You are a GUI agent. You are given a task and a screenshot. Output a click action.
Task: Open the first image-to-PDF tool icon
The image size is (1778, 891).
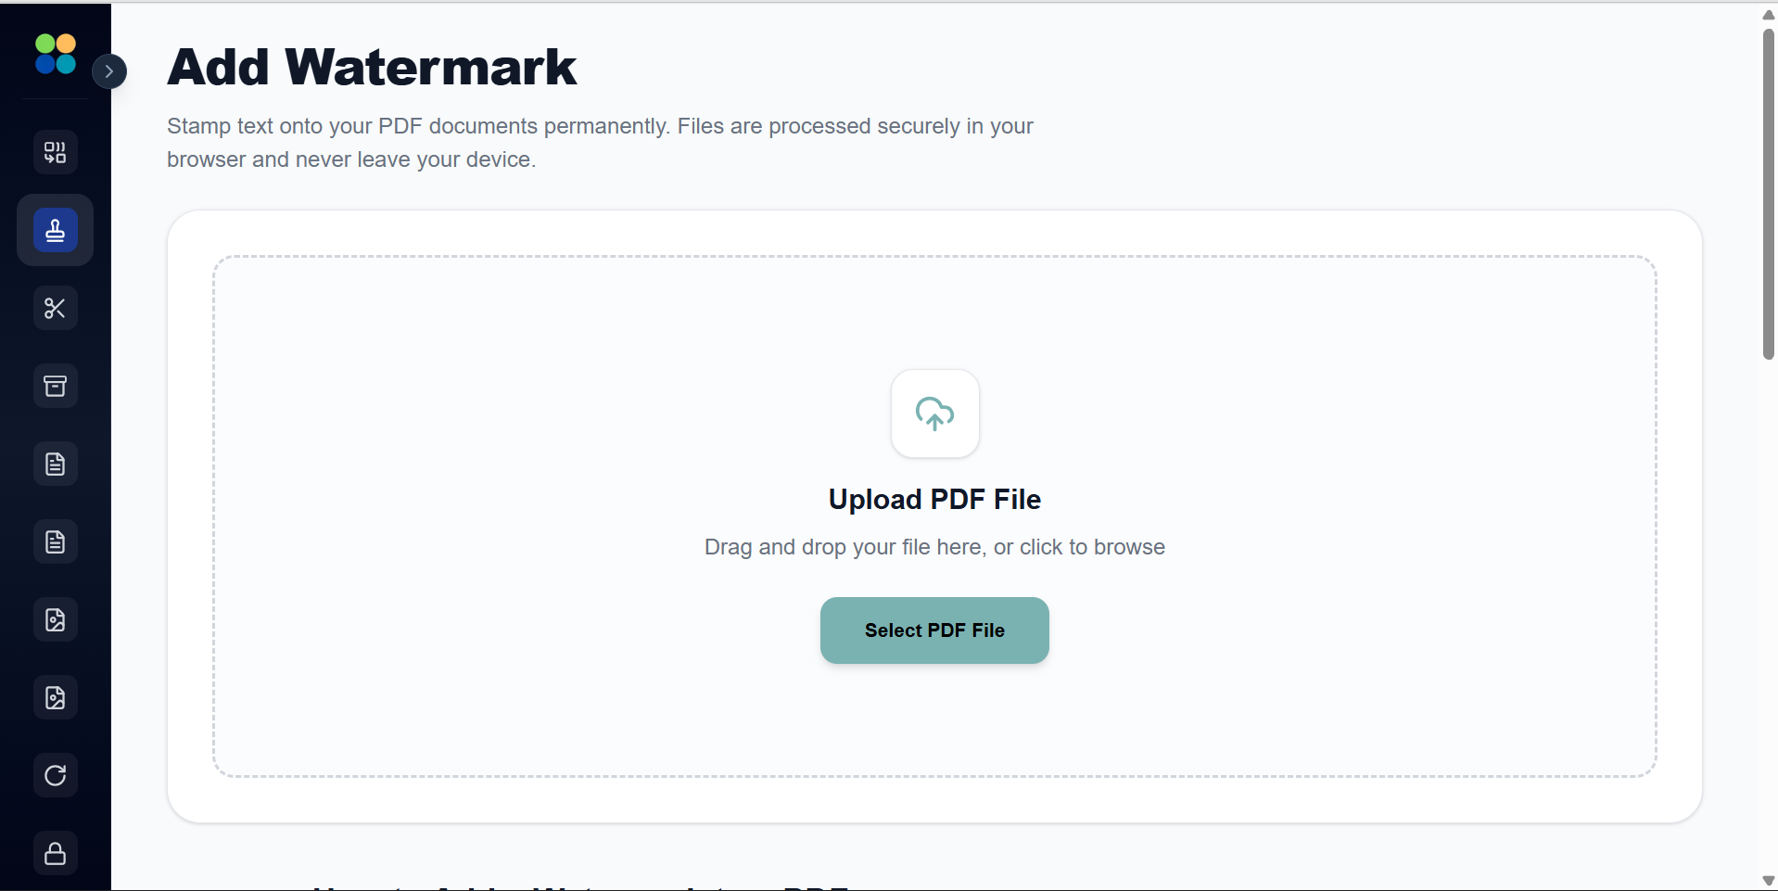[55, 619]
